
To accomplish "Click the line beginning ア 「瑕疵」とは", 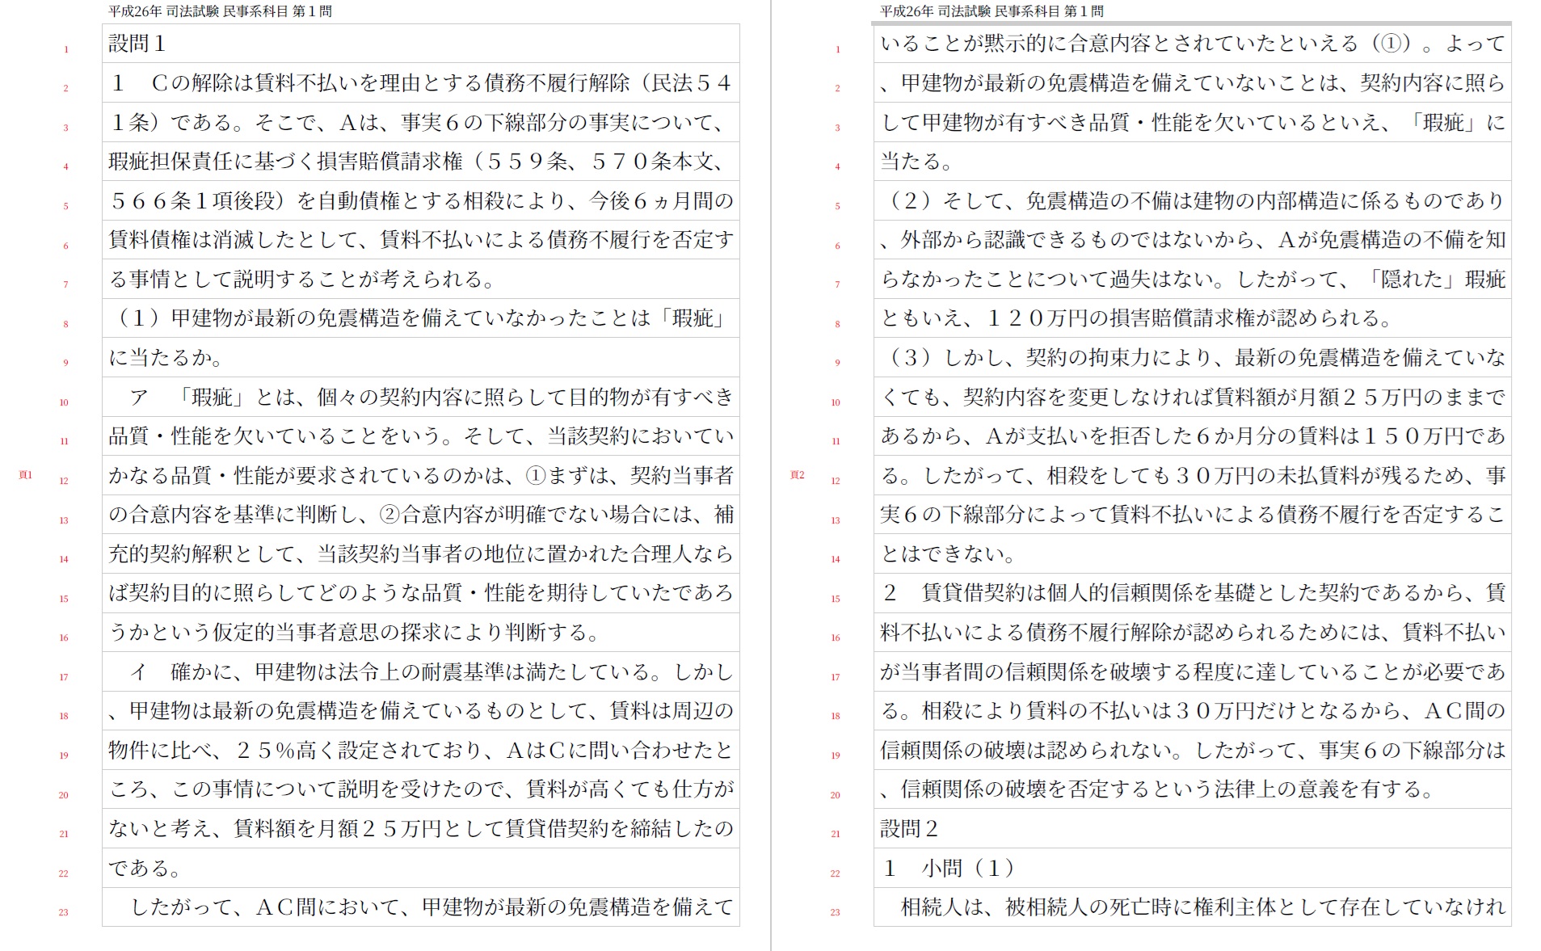I will click(x=420, y=397).
